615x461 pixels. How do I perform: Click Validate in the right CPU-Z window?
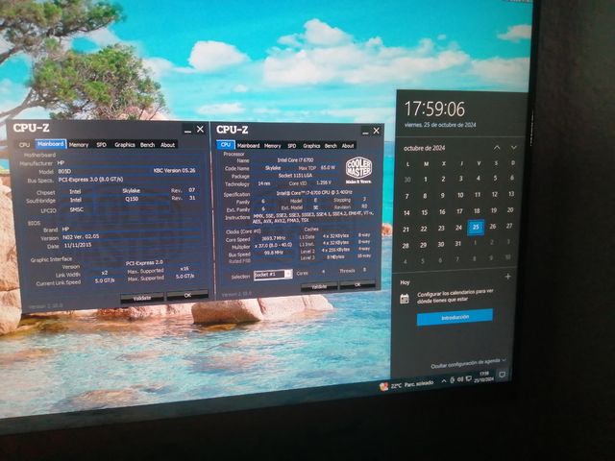319,286
